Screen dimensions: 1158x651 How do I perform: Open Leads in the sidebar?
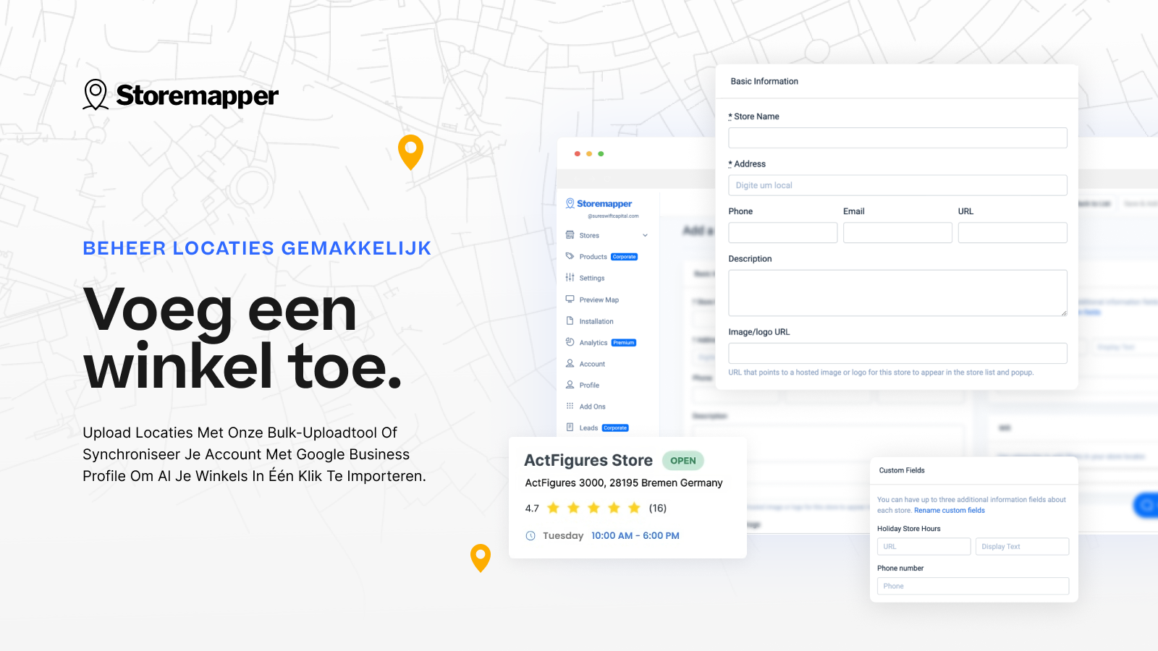tap(588, 428)
